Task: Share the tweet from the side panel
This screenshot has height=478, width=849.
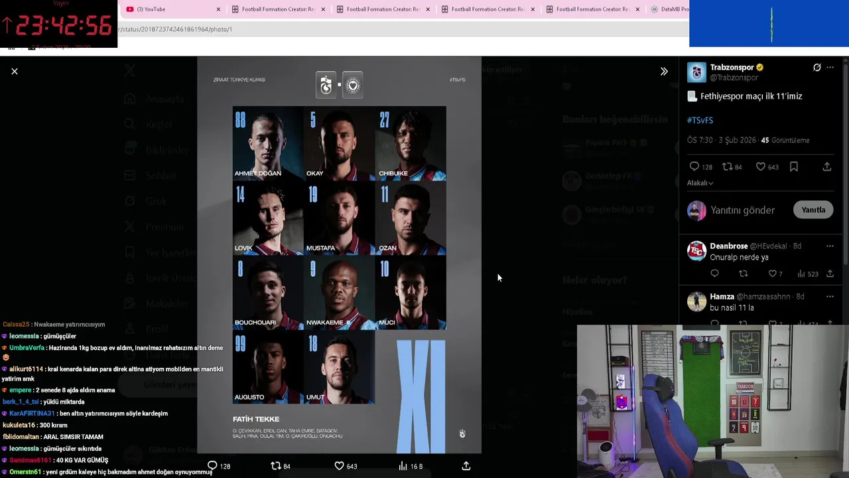Action: pos(827,167)
